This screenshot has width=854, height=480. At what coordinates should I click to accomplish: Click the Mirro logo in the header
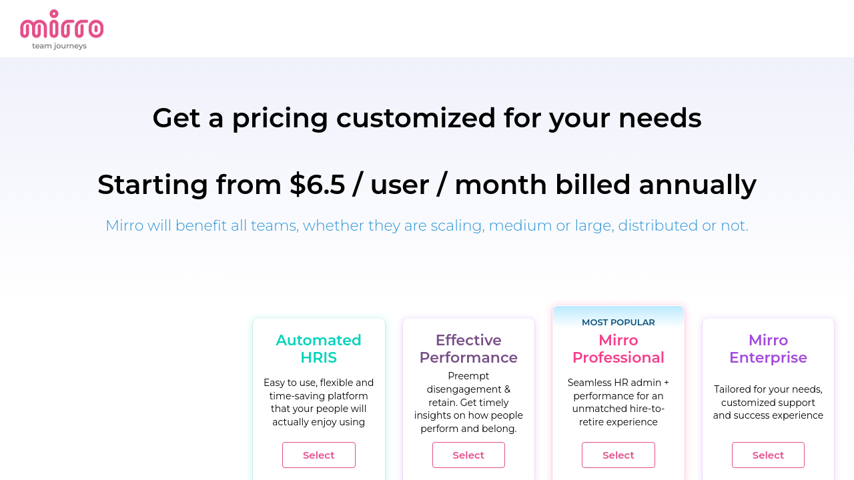point(61,27)
